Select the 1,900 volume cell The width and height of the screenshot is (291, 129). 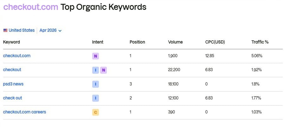pos(173,56)
